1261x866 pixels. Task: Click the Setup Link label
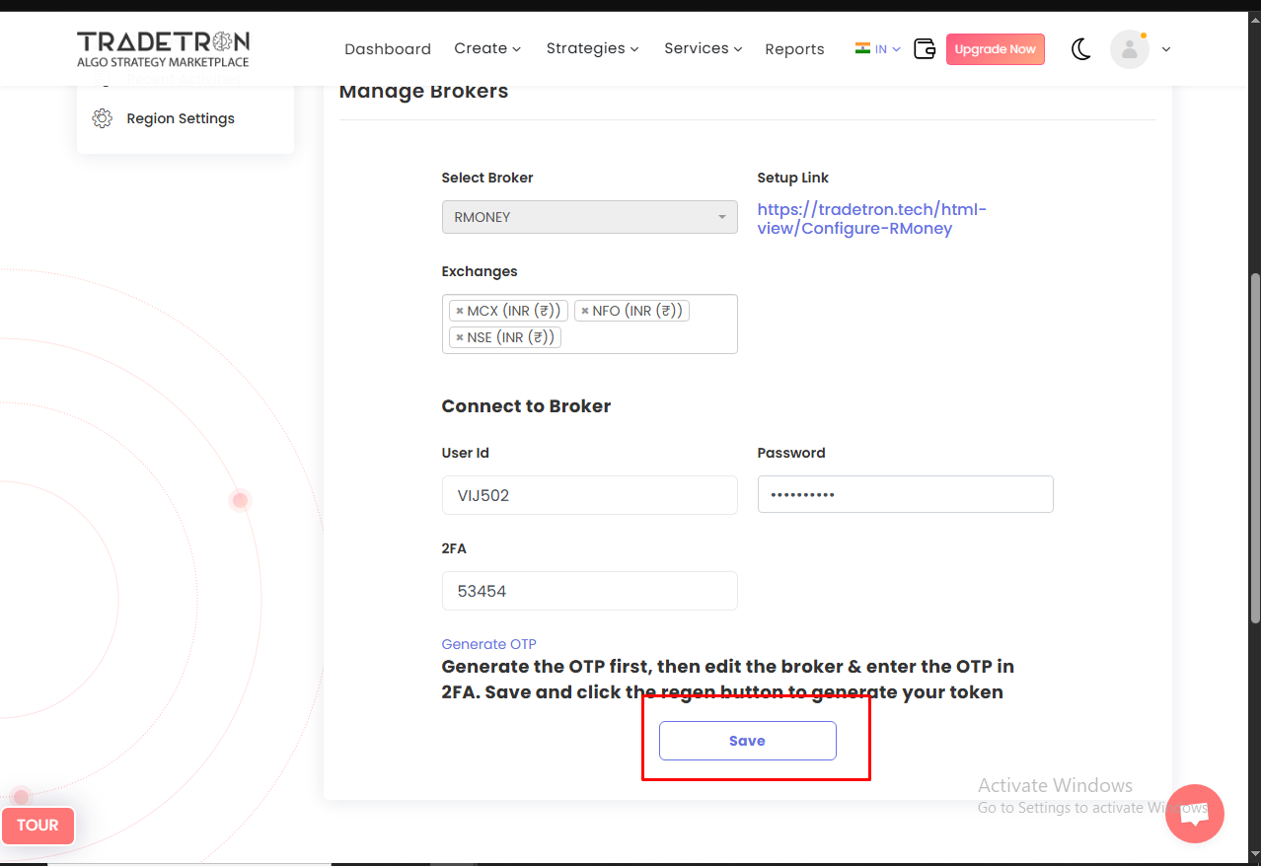(x=793, y=179)
